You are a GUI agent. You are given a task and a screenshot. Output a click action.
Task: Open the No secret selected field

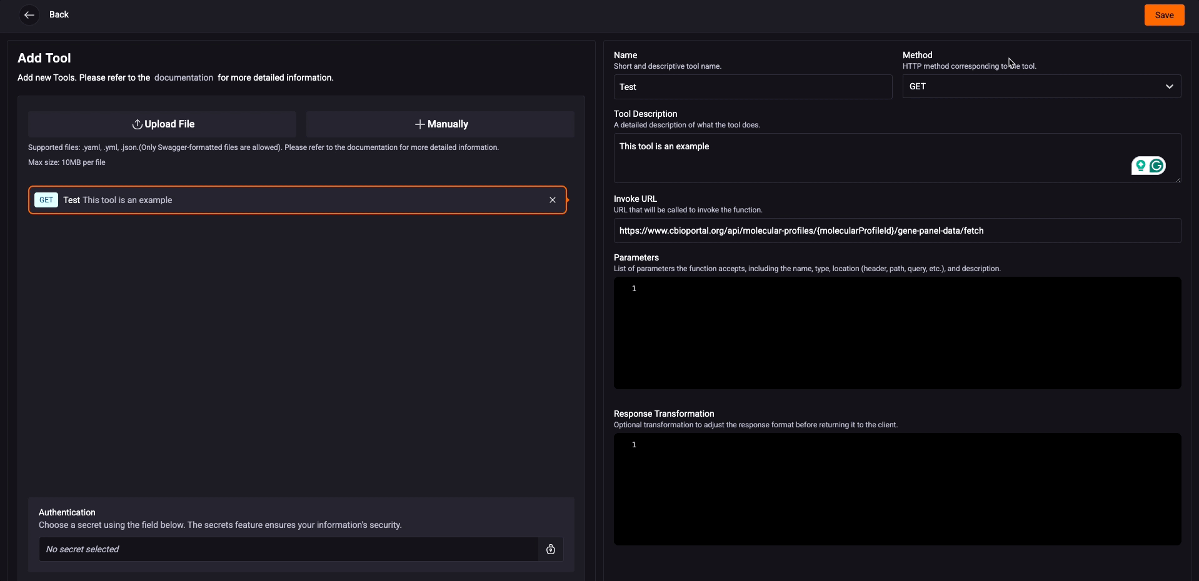pyautogui.click(x=288, y=549)
